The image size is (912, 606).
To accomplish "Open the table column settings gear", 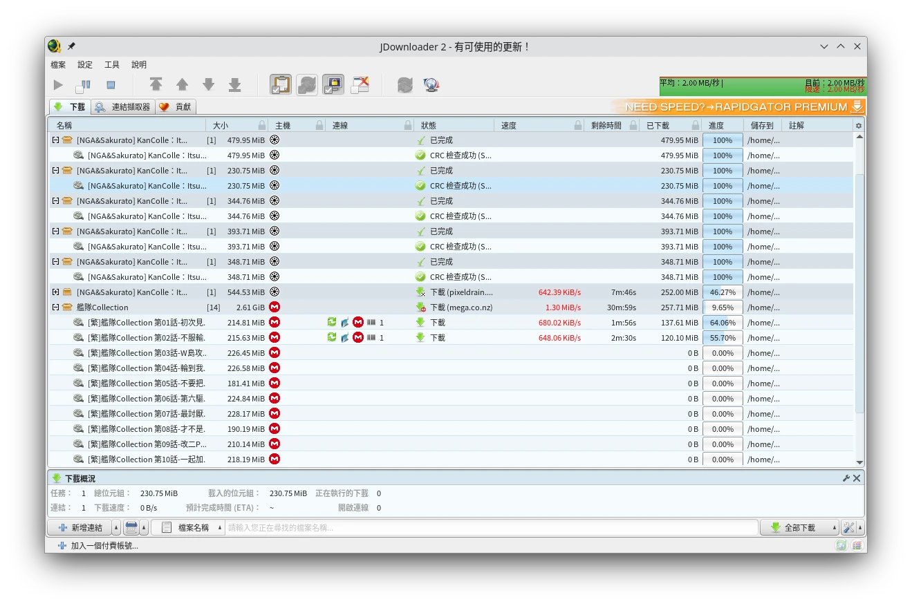I will point(859,126).
